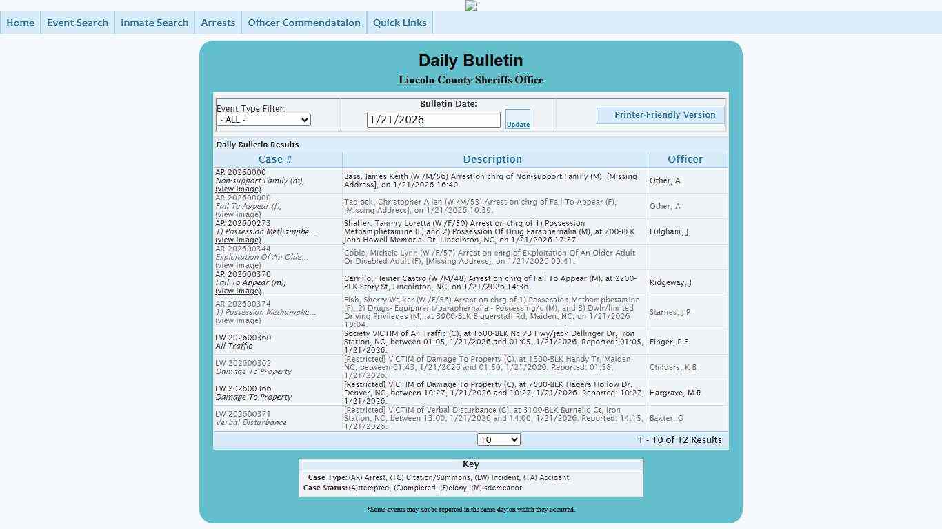Click the Bulletin Date input field
This screenshot has height=529, width=942.
(x=433, y=120)
